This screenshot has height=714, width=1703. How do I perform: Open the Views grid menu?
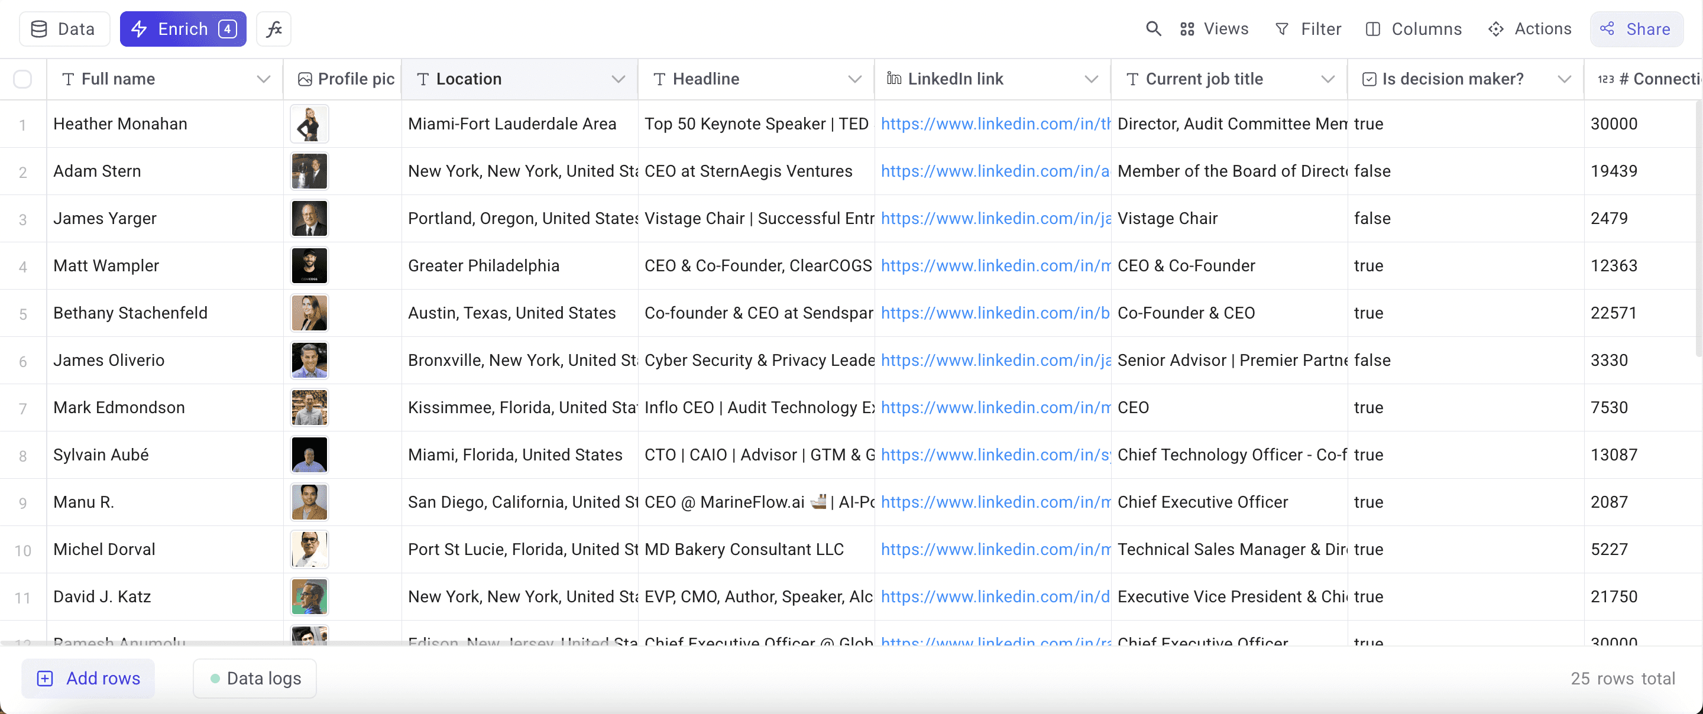pos(1214,28)
